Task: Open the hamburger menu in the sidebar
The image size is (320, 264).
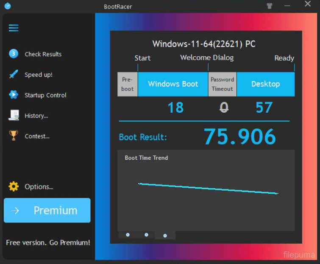Action: point(14,28)
